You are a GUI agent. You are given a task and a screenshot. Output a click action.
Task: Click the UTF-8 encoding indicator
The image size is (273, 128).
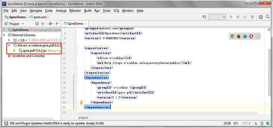[246, 123]
